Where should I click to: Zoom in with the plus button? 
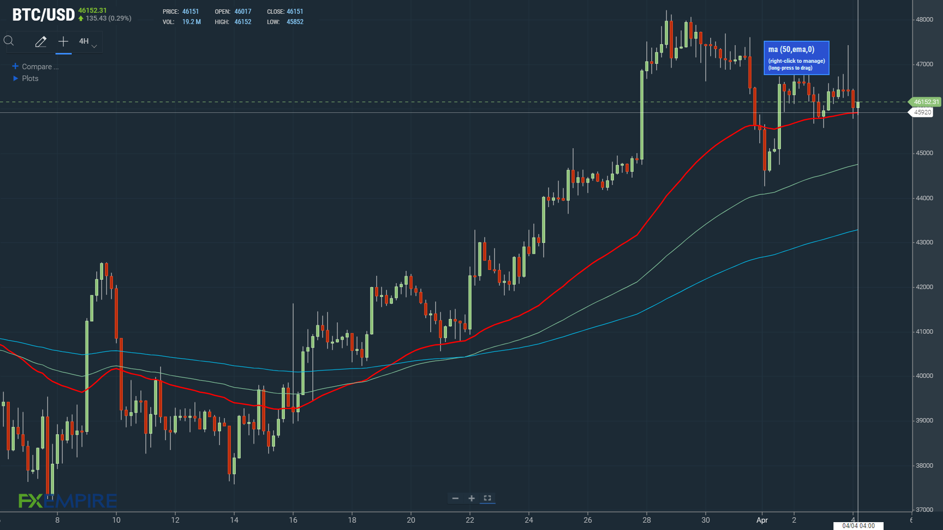point(471,499)
